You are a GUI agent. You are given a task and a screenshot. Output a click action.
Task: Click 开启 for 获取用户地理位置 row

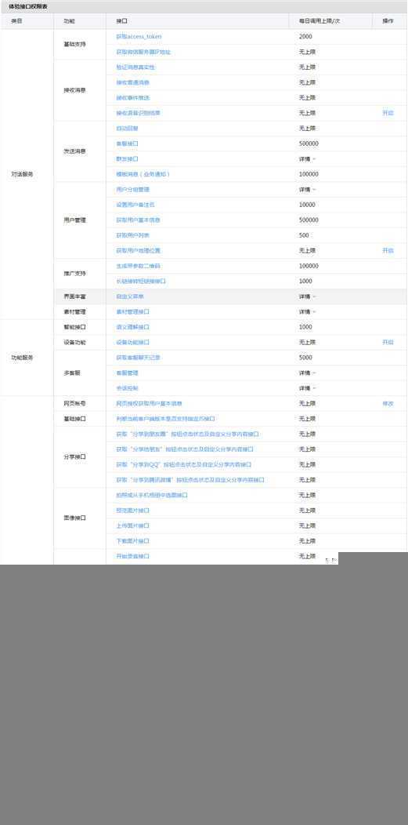pos(388,250)
